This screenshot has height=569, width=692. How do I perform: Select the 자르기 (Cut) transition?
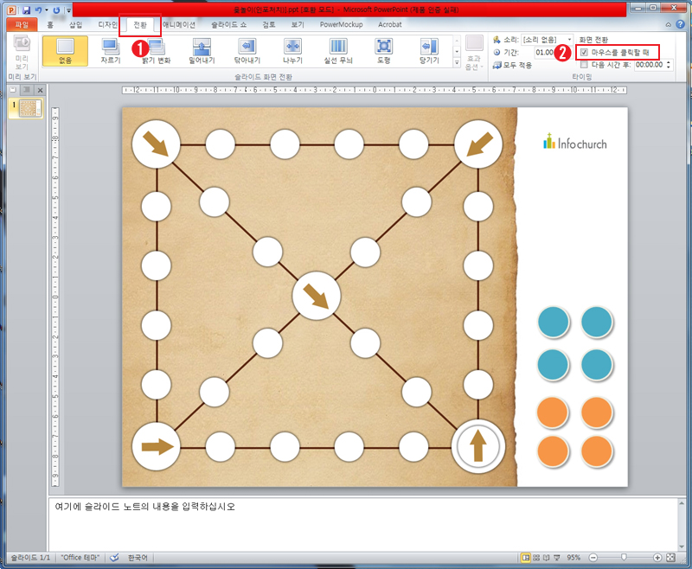[x=111, y=51]
